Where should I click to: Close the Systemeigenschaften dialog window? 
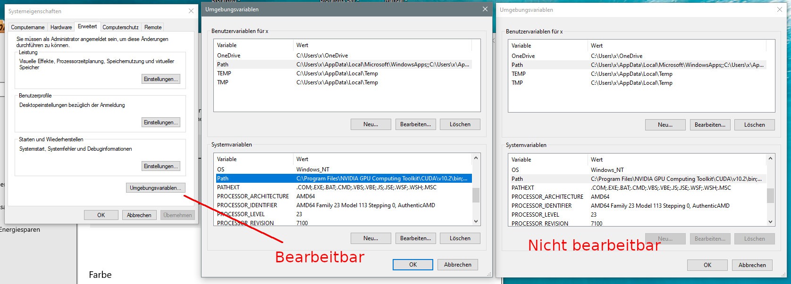(191, 11)
